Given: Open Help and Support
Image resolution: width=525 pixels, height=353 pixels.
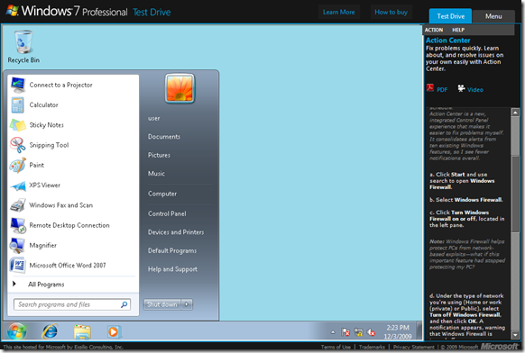Looking at the screenshot, I should (x=173, y=269).
